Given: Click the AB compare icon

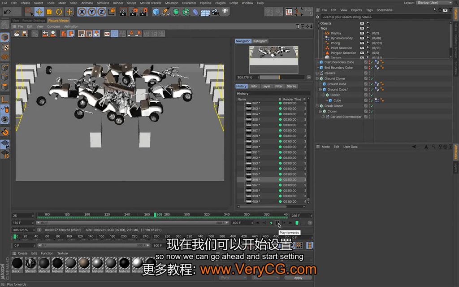Looking at the screenshot, I should 107,34.
